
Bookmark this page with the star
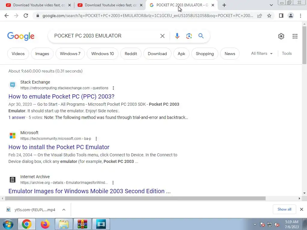(269, 16)
